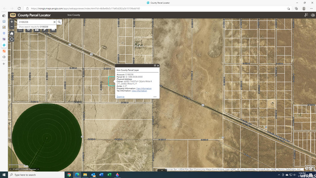Select the first vertical tab in sidebar
This screenshot has height=178, width=316.
(x=4, y=15)
